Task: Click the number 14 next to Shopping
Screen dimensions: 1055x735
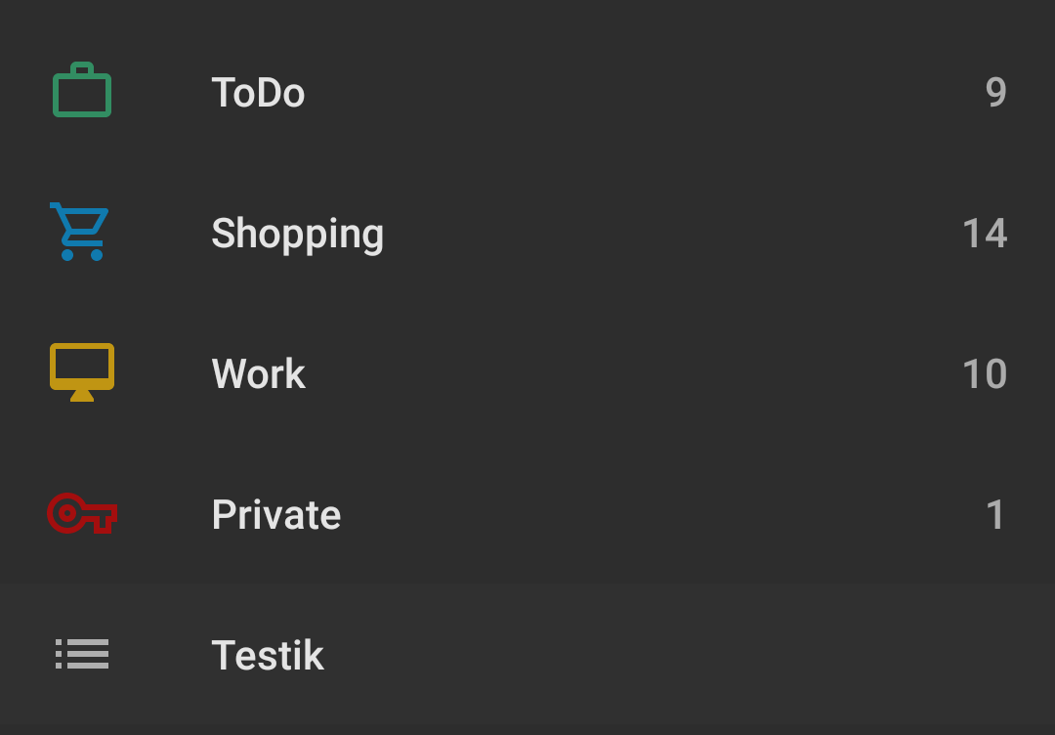Action: pos(986,234)
